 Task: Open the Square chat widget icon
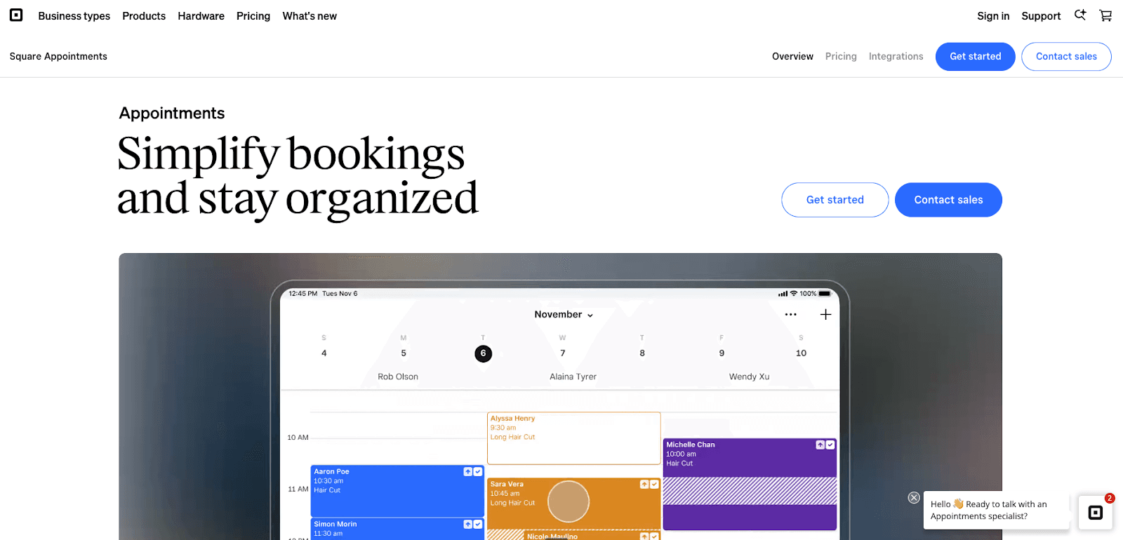pos(1096,513)
